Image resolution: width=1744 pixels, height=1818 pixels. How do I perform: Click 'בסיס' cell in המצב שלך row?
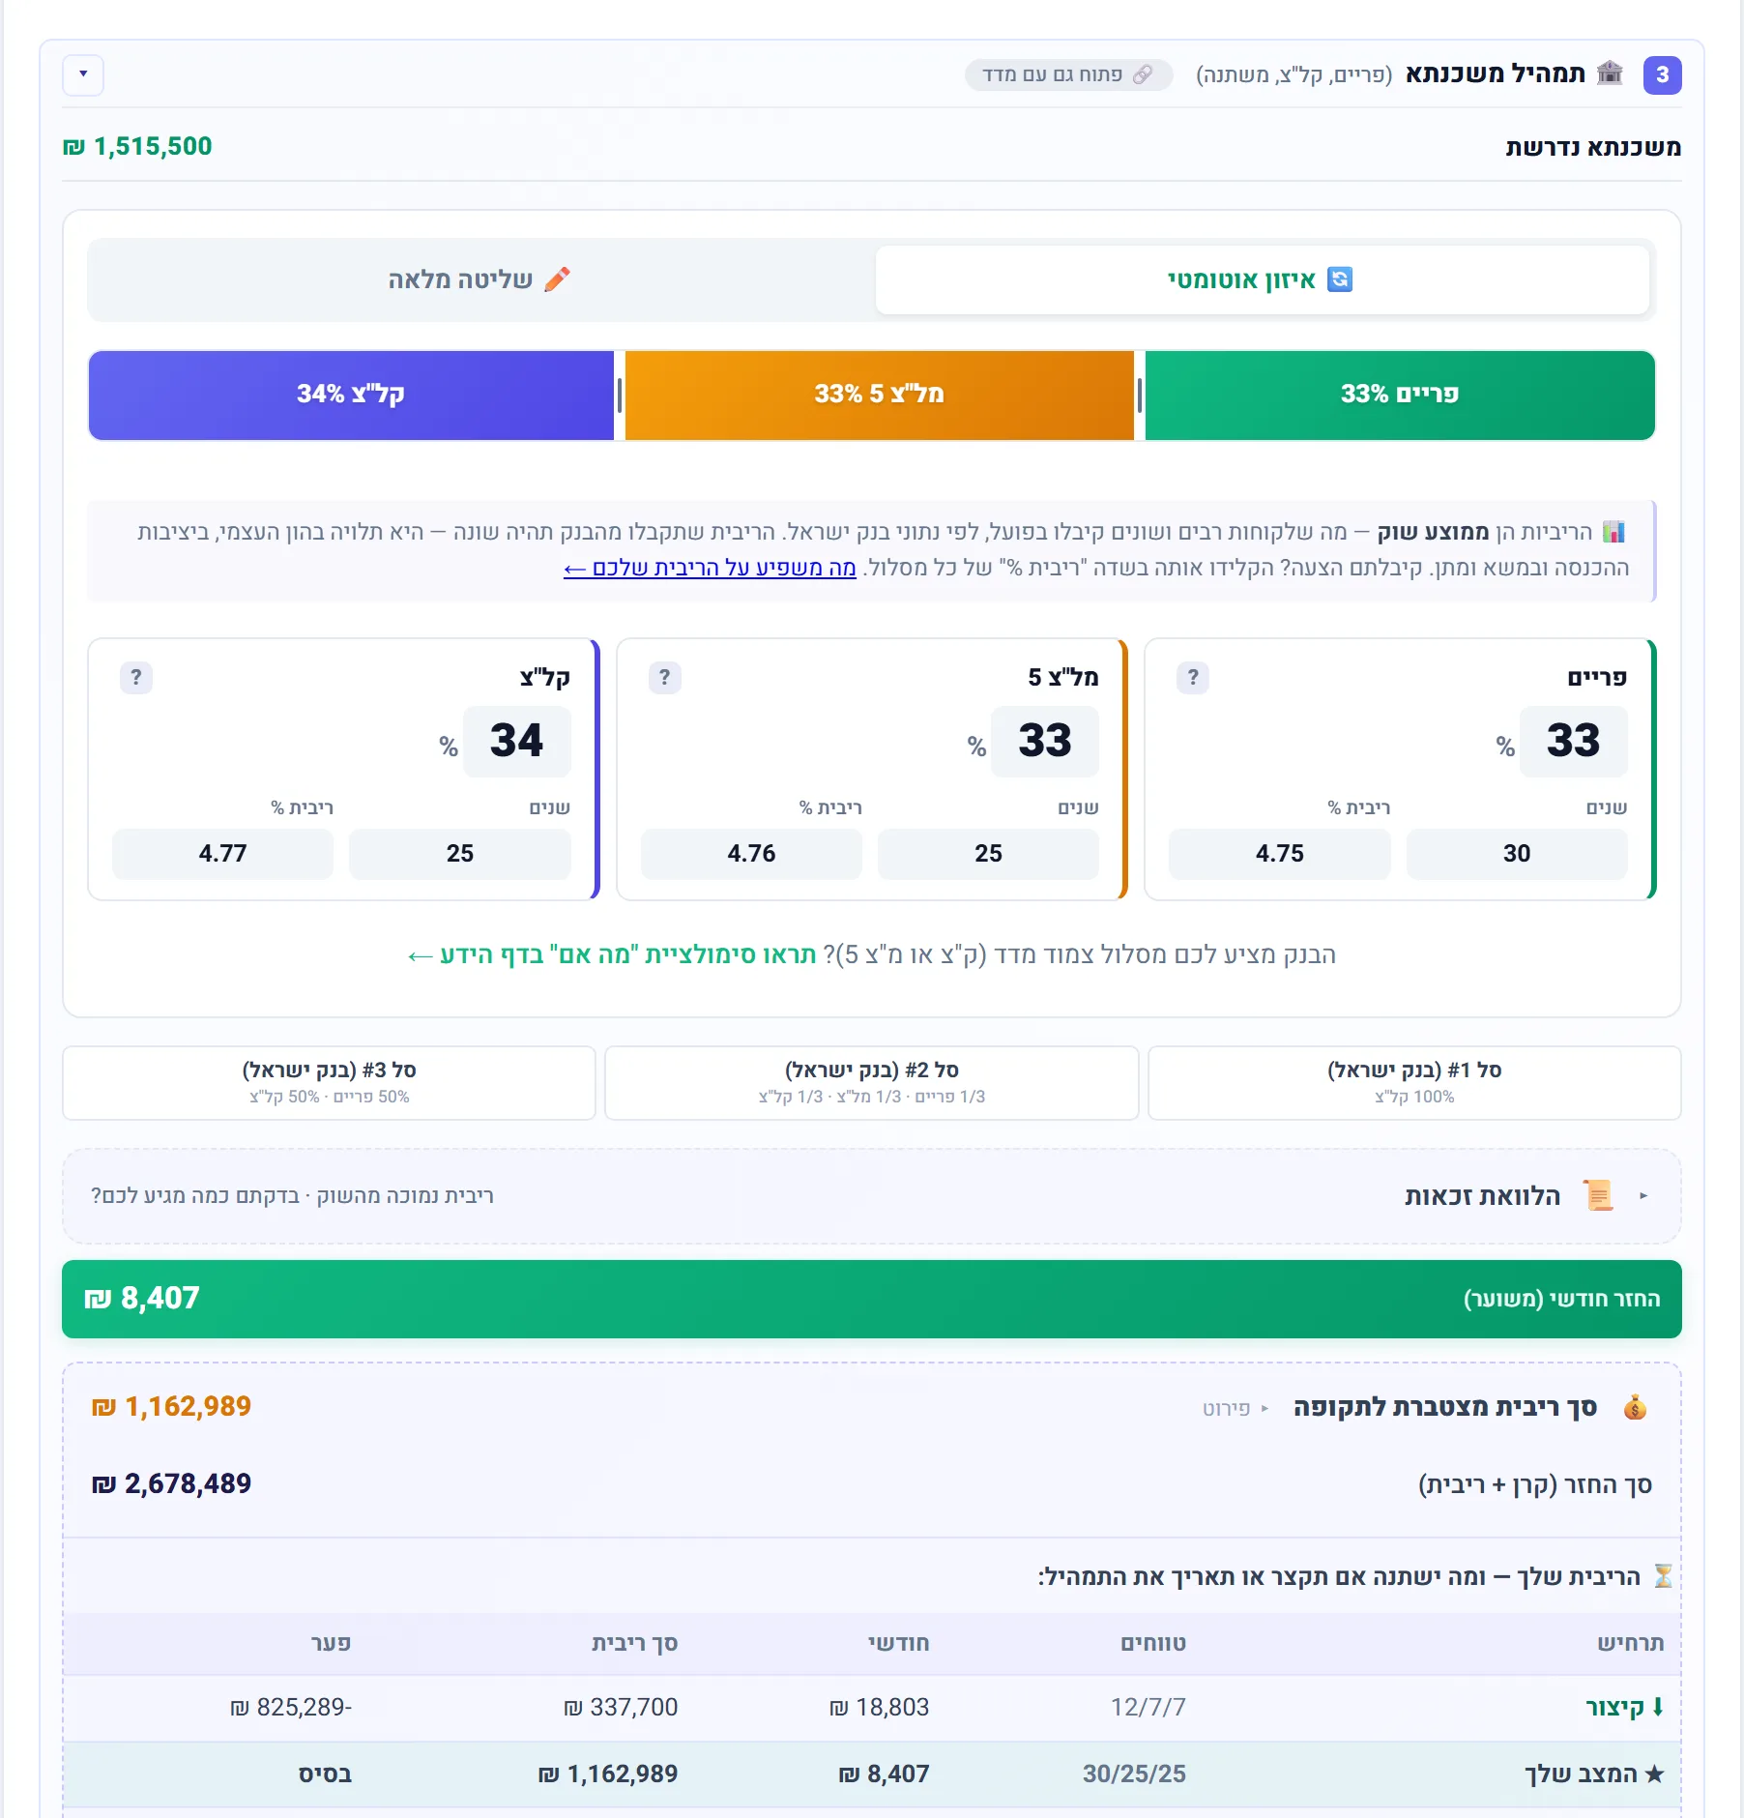325,1774
